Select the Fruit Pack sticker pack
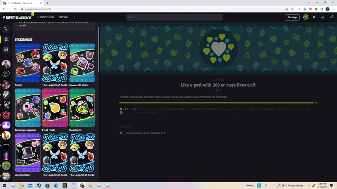This screenshot has width=337, height=189. pyautogui.click(x=55, y=108)
